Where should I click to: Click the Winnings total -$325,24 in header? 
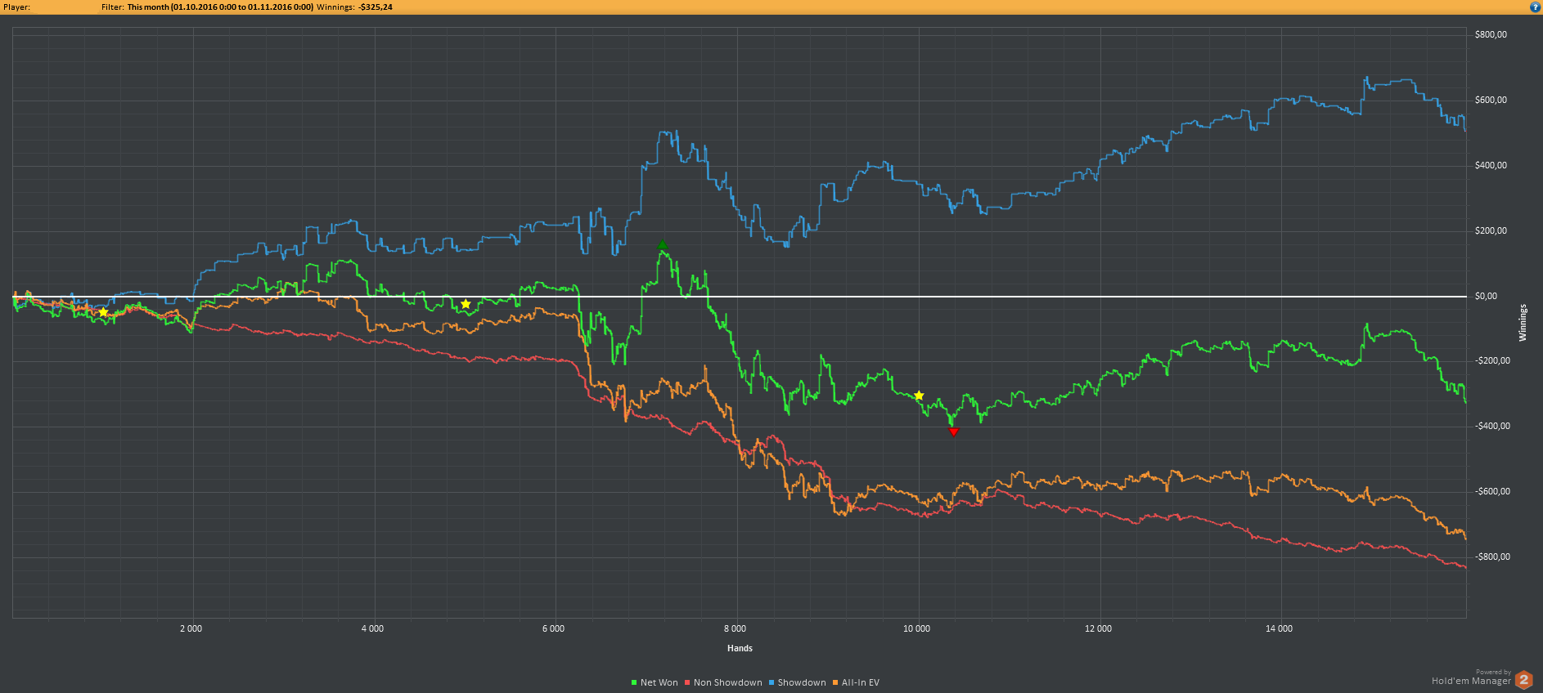point(375,7)
